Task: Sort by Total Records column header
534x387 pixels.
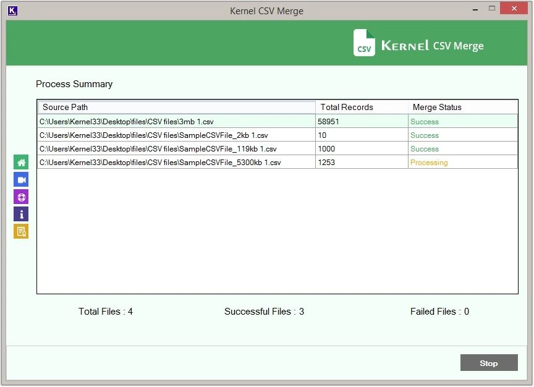Action: pos(362,108)
